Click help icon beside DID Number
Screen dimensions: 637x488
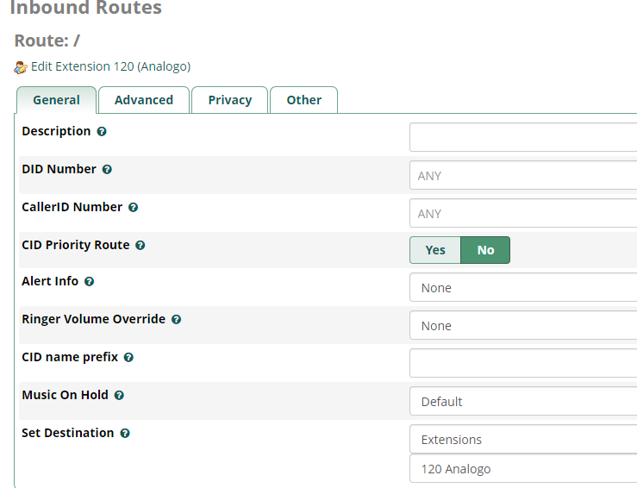coord(107,170)
